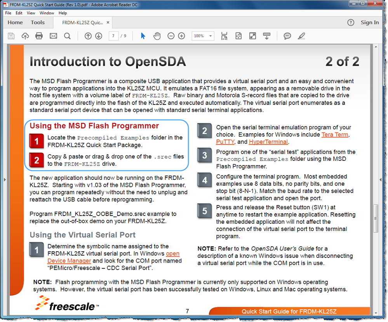Open the Help question mark icon
The image size is (388, 322).
tap(351, 23)
